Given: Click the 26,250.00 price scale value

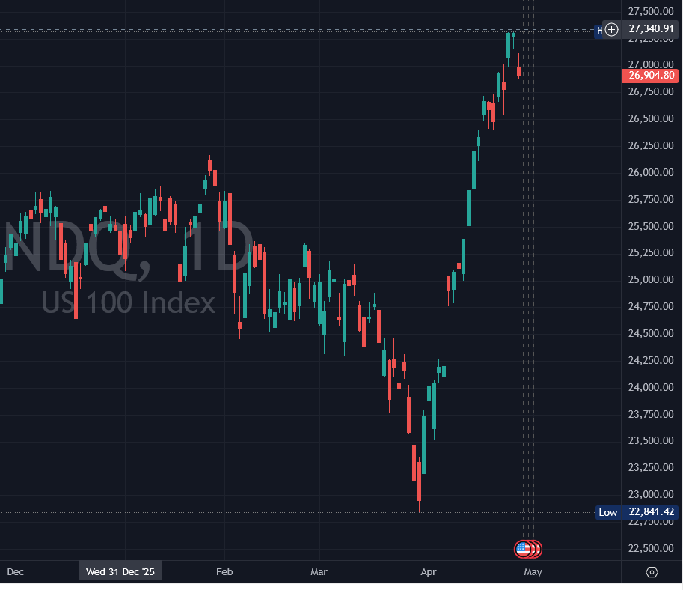Looking at the screenshot, I should click(x=651, y=145).
